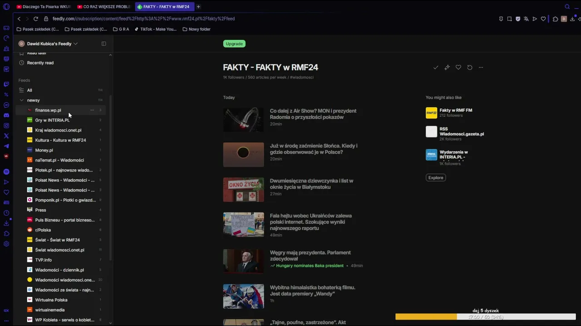Open the Air Show MON article
Image resolution: width=581 pixels, height=326 pixels.
tap(313, 114)
